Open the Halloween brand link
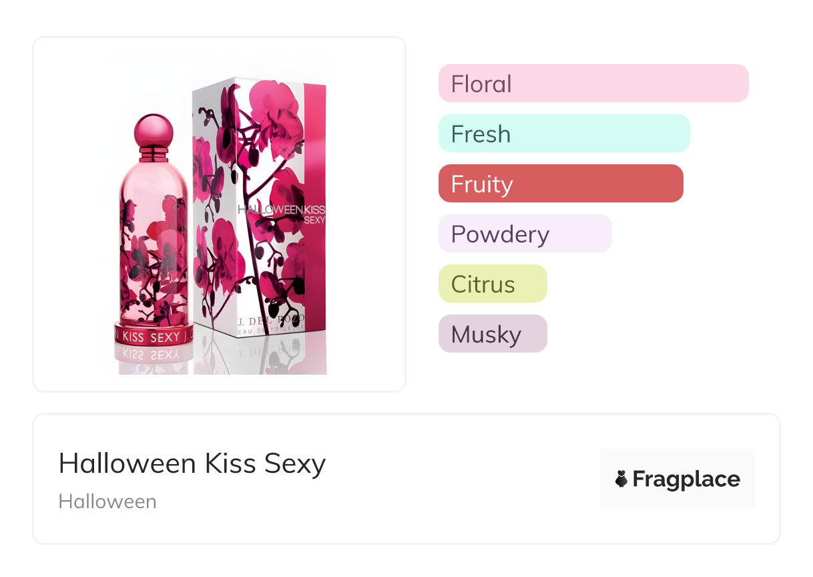Image resolution: width=813 pixels, height=577 pixels. pos(107,502)
